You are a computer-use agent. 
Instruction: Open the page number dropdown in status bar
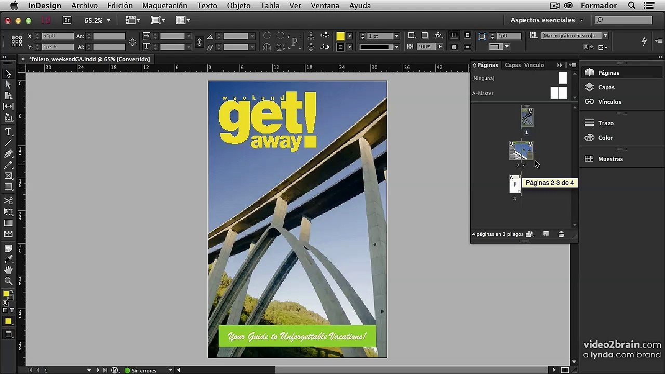coord(89,370)
